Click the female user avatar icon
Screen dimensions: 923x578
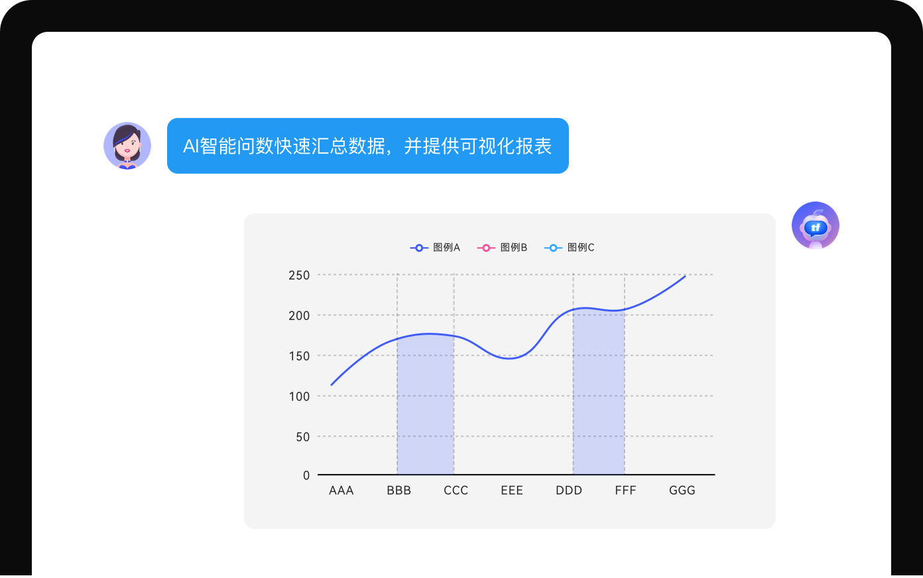pos(127,146)
